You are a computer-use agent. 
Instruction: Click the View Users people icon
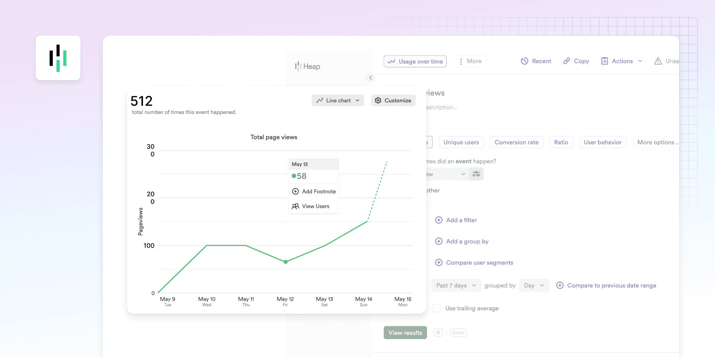click(295, 206)
